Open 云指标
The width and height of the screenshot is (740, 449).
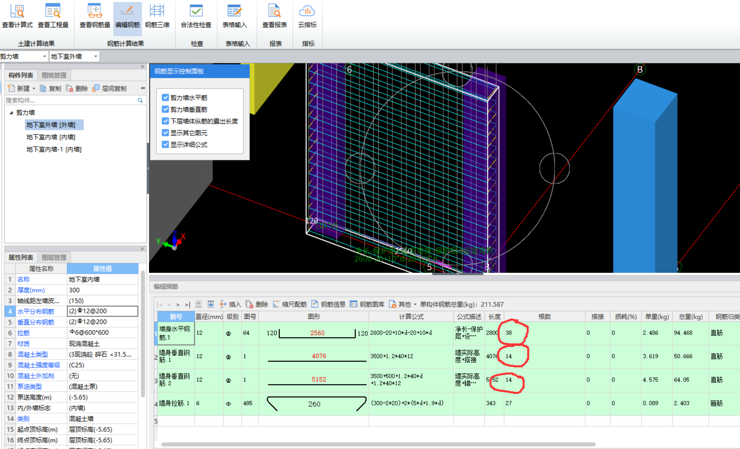click(307, 16)
